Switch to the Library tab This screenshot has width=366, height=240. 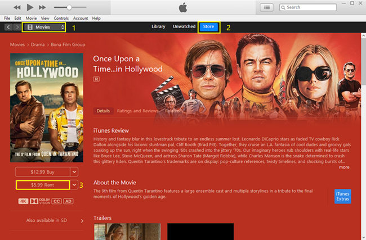tap(158, 26)
